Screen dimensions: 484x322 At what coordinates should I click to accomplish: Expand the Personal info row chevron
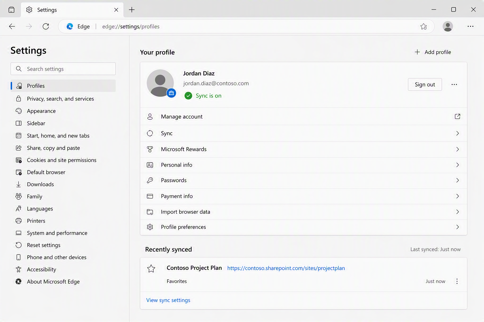pyautogui.click(x=458, y=165)
